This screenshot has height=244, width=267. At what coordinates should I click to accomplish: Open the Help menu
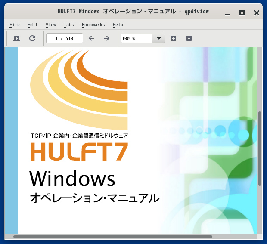[118, 25]
